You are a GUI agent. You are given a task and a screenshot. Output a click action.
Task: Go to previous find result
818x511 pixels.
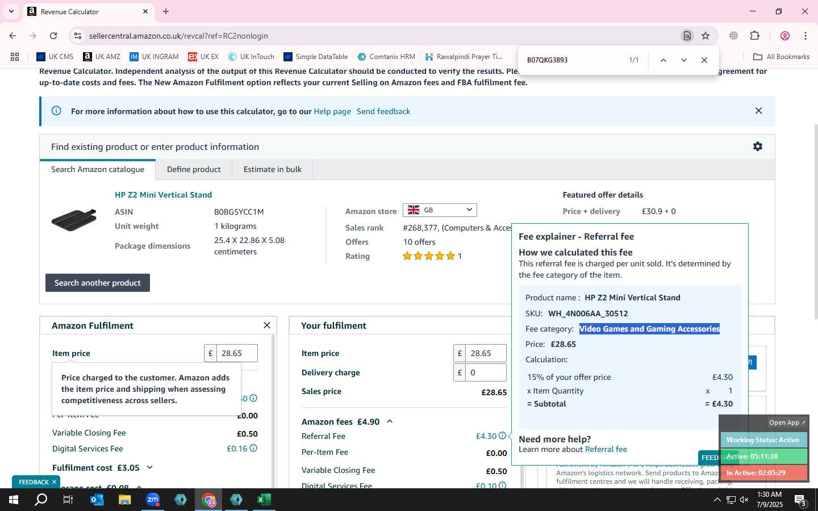[x=663, y=60]
